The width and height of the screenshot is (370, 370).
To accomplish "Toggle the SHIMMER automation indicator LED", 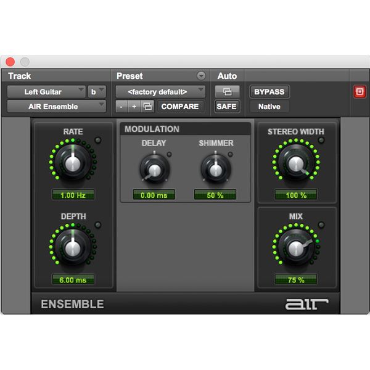I will coord(230,155).
